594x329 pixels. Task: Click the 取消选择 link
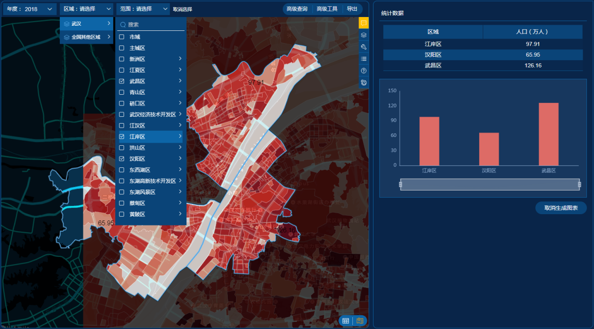coord(182,9)
